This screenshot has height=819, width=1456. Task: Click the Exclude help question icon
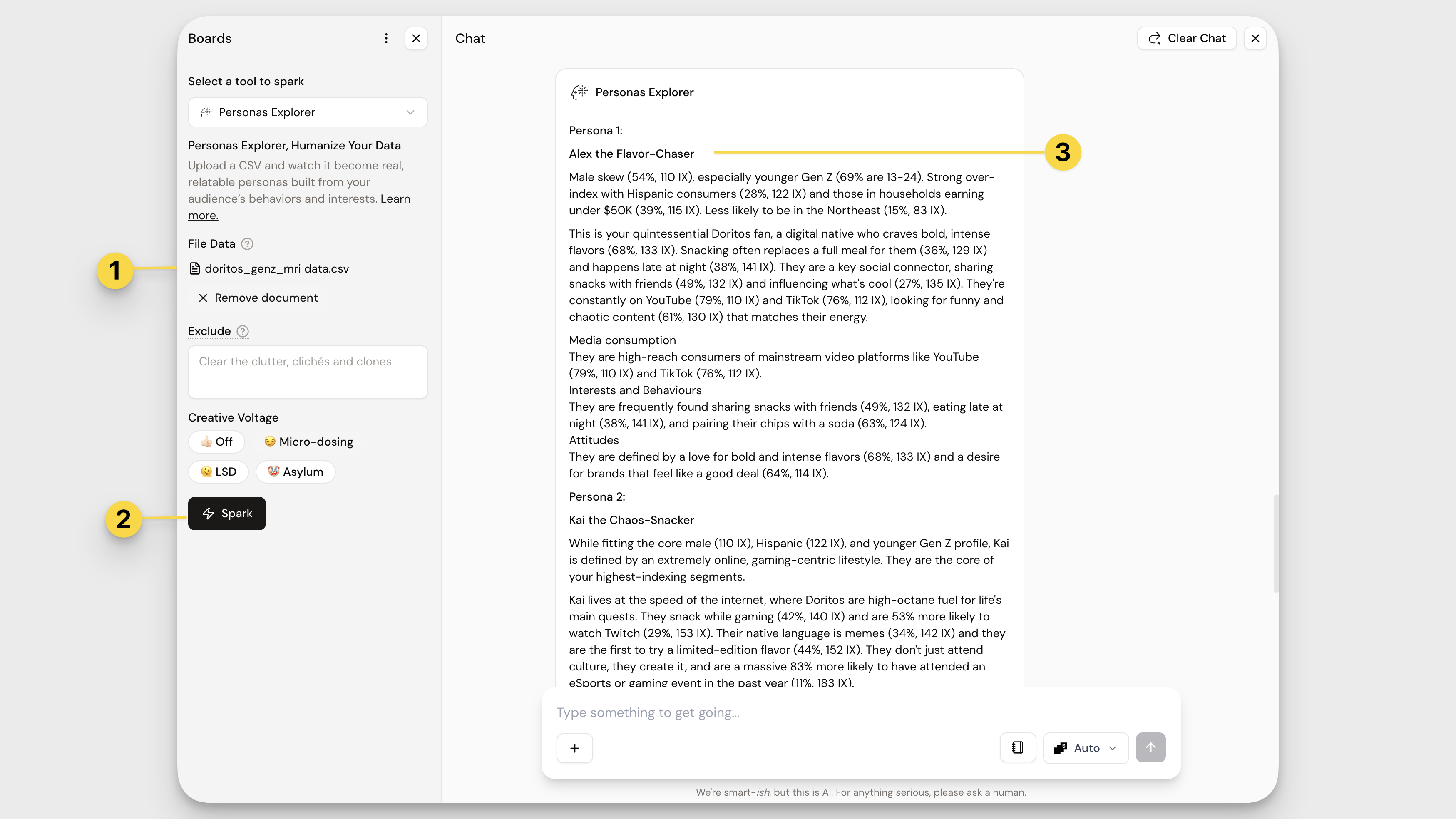coord(243,331)
